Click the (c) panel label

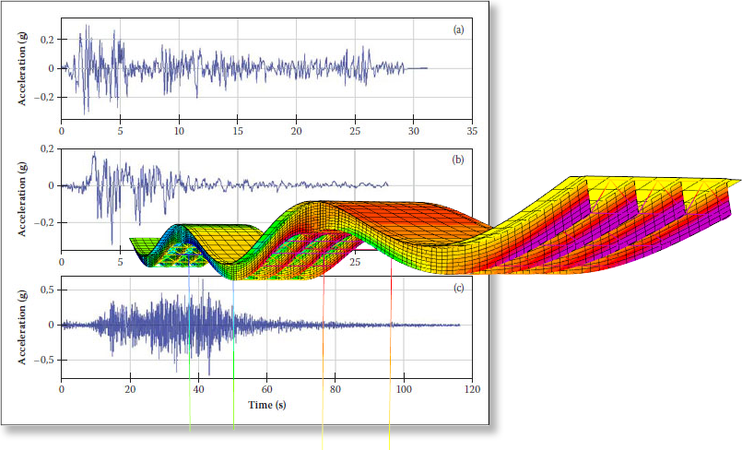(458, 287)
